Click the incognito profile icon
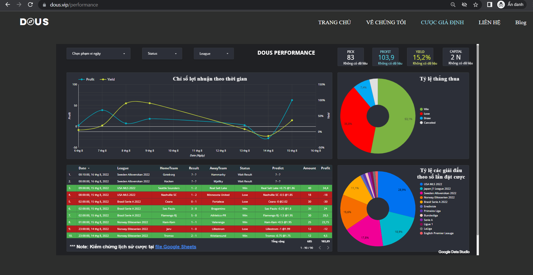 point(501,5)
